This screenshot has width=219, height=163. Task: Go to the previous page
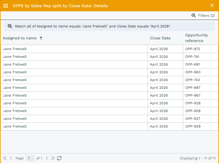[x=11, y=158]
